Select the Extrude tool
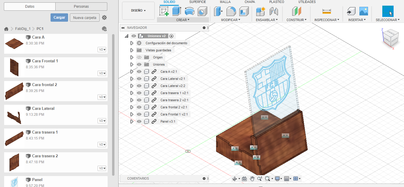The image size is (404, 187). pyautogui.click(x=177, y=11)
